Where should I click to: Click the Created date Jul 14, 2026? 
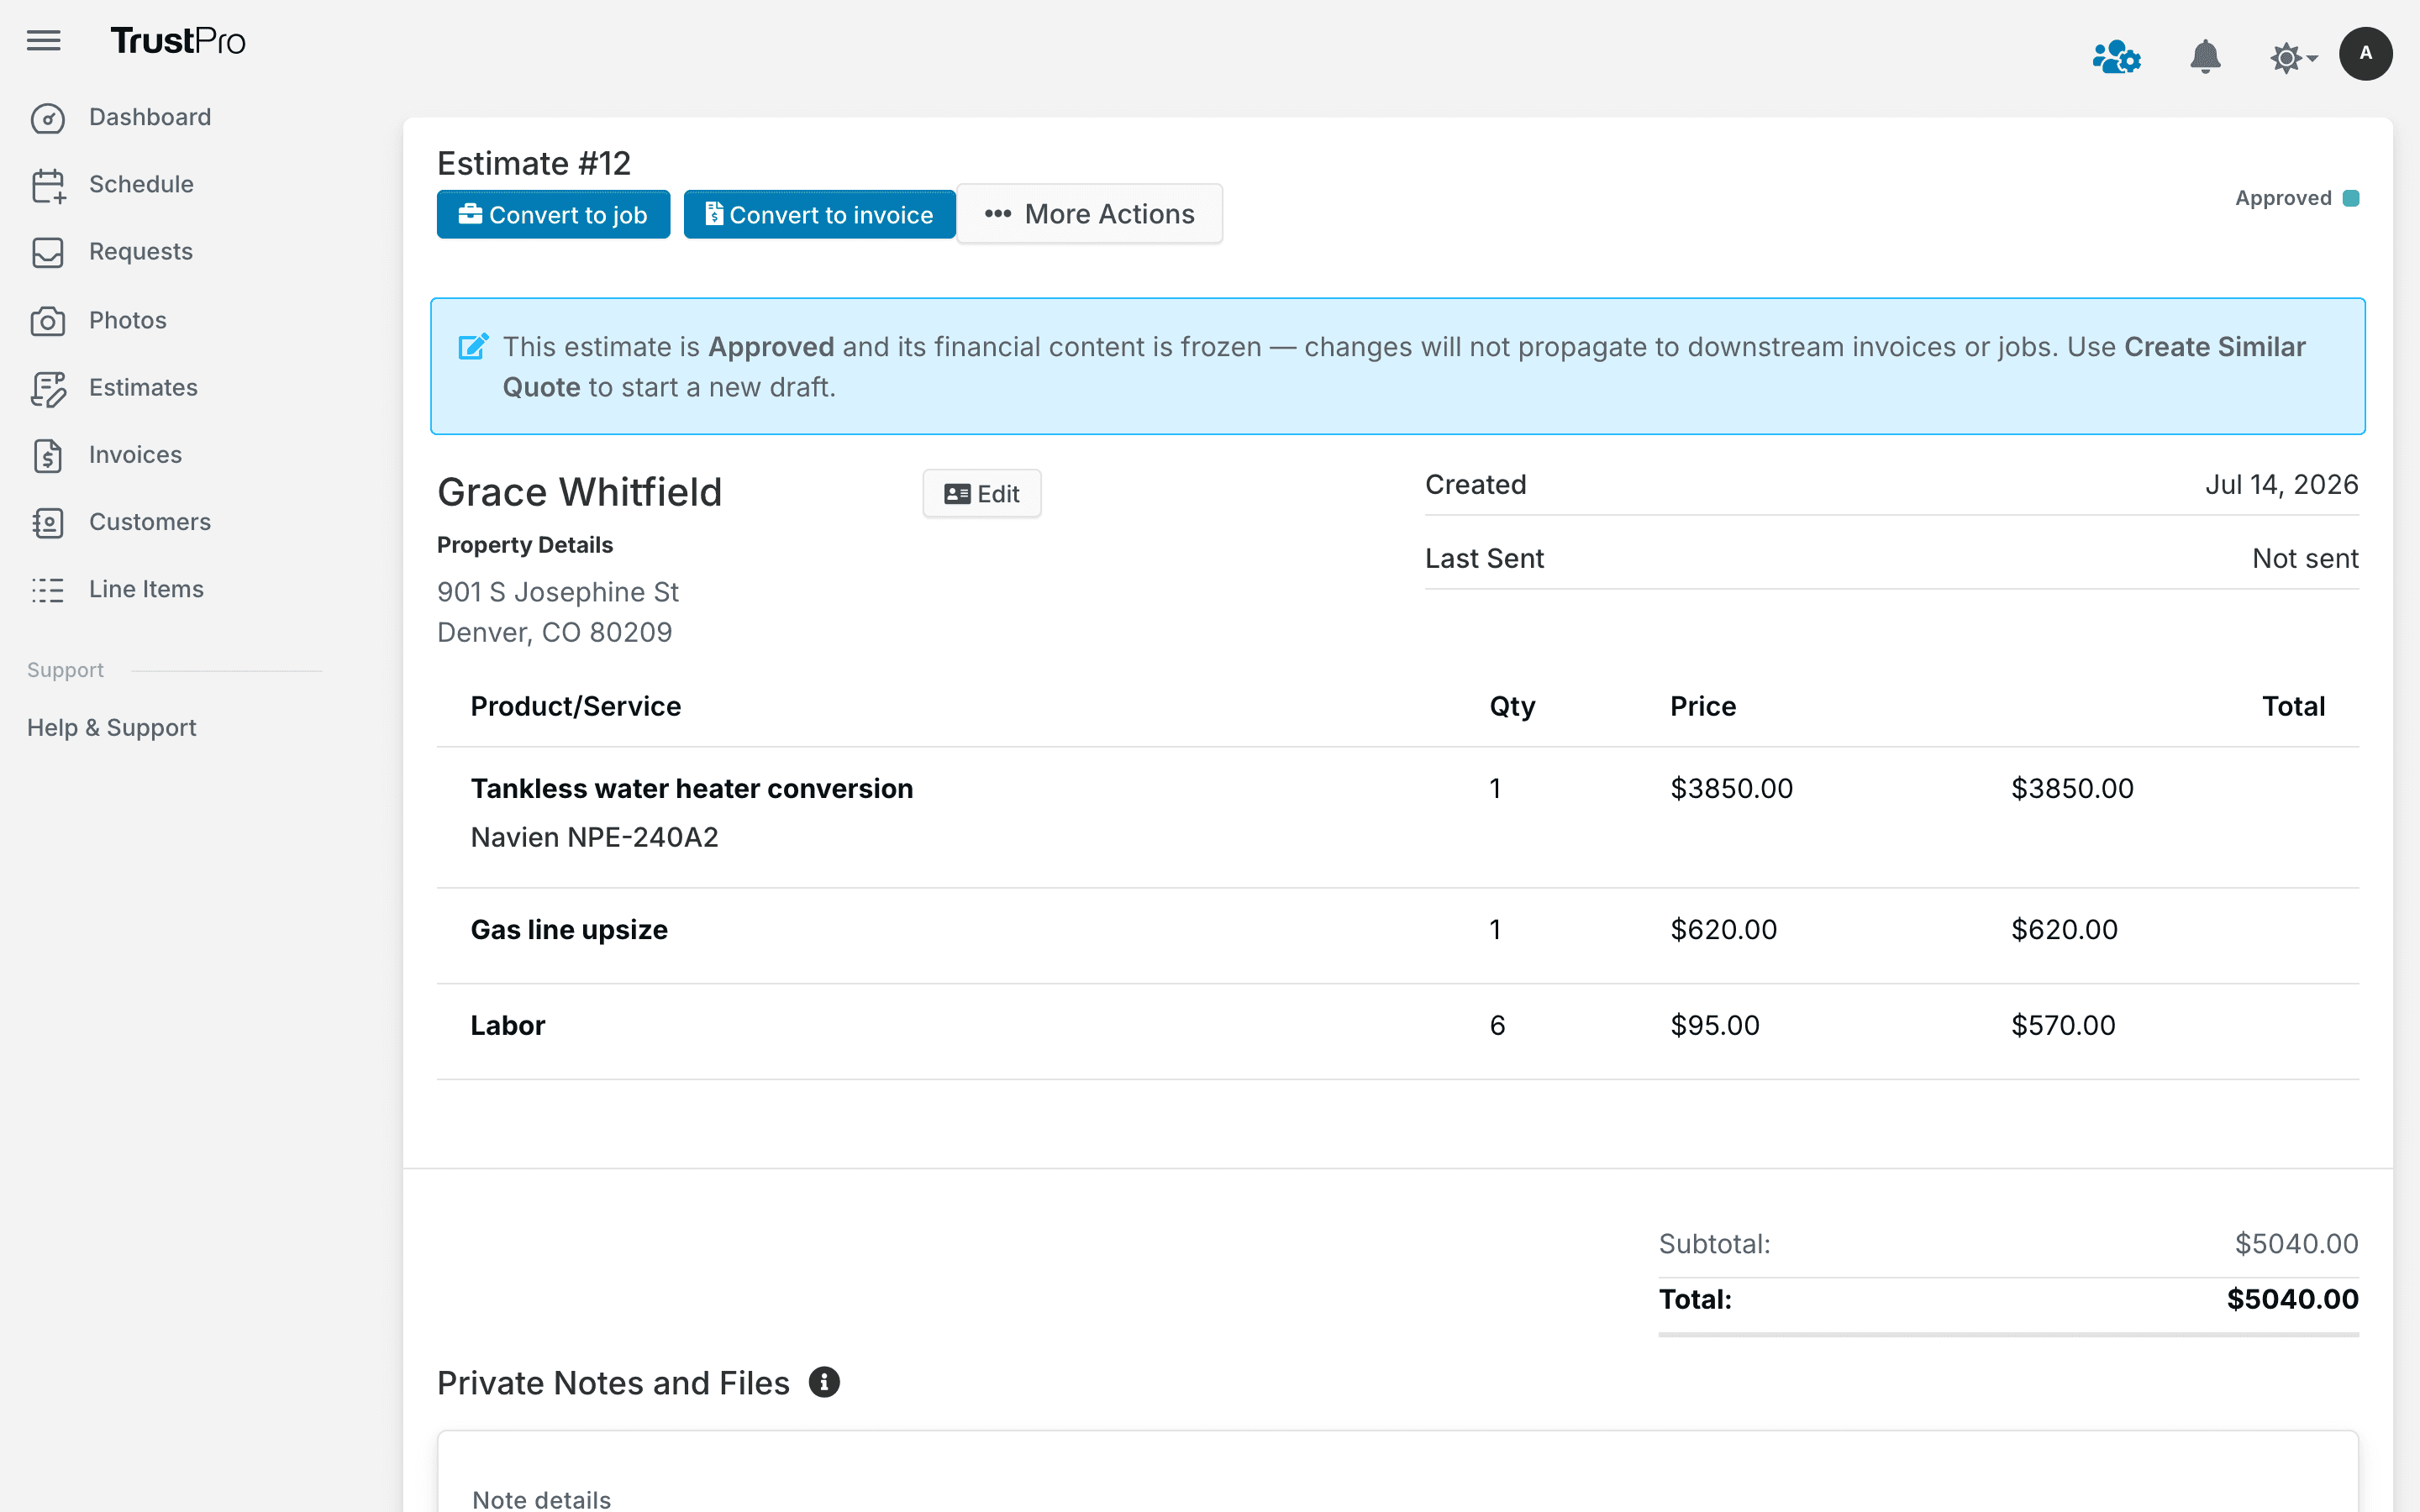[x=2281, y=484]
